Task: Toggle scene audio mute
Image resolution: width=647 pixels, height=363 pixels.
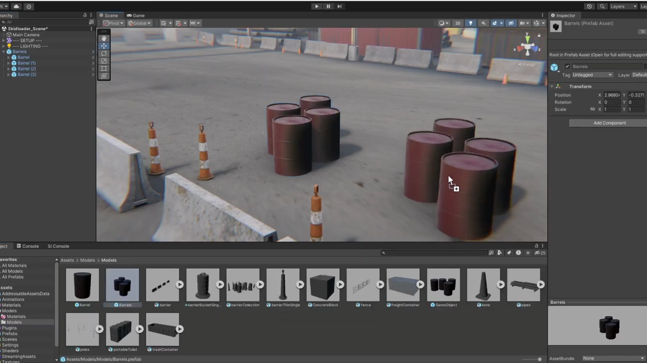Action: click(484, 23)
